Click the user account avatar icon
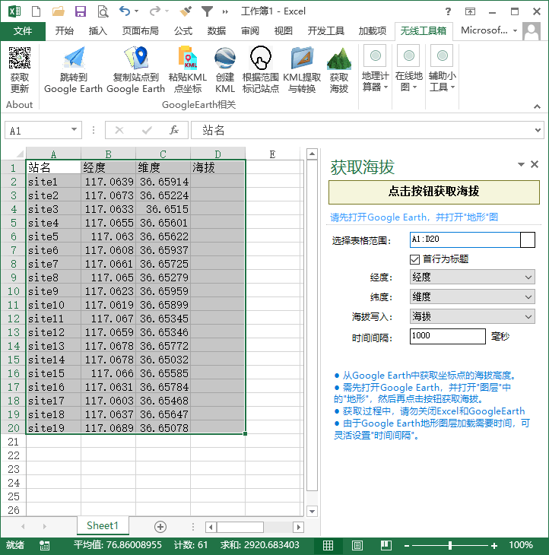 (532, 31)
